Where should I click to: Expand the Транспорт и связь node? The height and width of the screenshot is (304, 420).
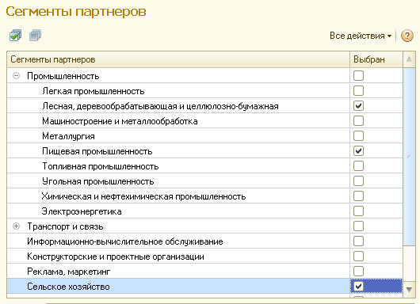17,226
